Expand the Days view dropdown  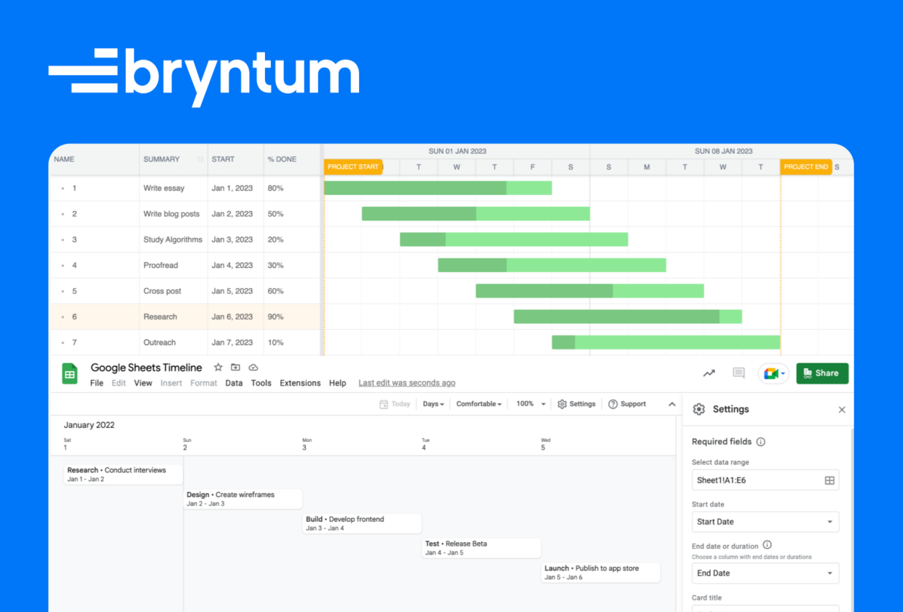click(x=433, y=404)
